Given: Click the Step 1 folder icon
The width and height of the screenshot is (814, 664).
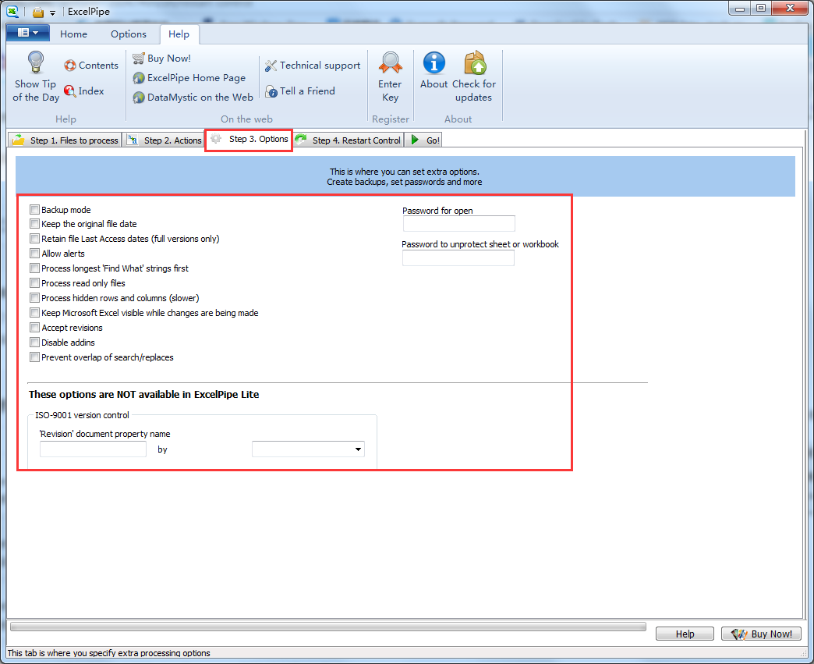Looking at the screenshot, I should (x=19, y=140).
